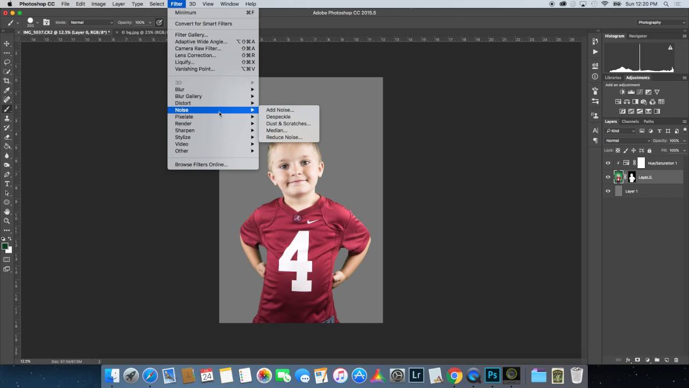
Task: Select the Hand tool
Action: click(7, 212)
